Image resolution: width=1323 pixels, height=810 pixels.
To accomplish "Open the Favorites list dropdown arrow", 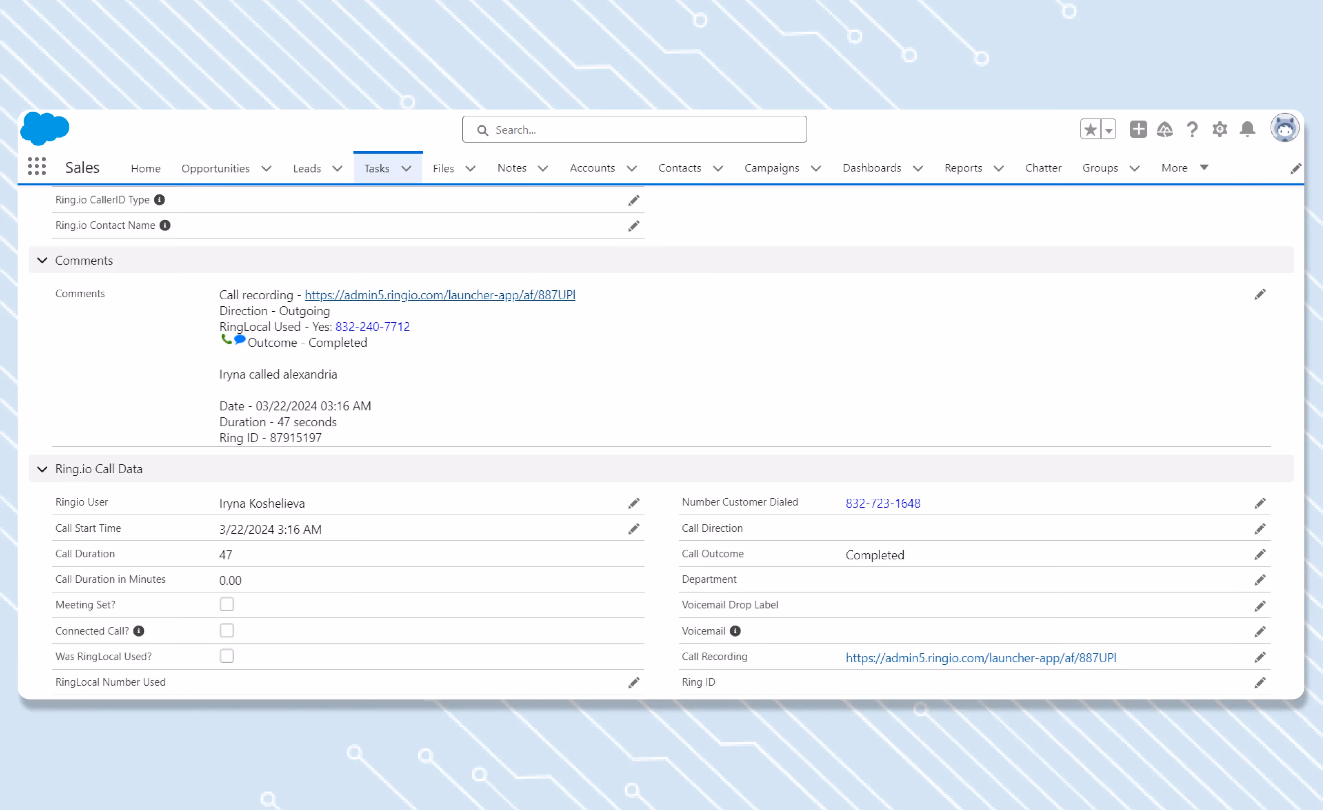I will click(x=1108, y=129).
